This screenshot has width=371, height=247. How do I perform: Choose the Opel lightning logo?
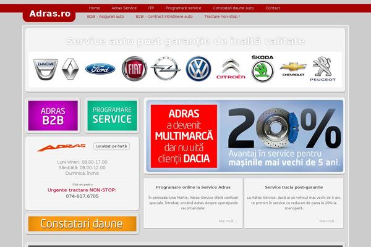(x=166, y=69)
